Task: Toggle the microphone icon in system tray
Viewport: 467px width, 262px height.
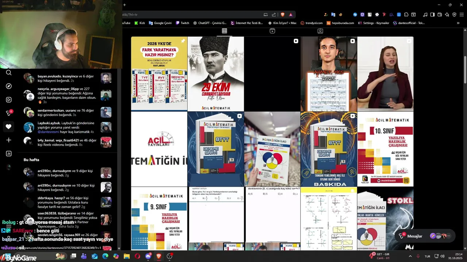Action: click(418, 256)
